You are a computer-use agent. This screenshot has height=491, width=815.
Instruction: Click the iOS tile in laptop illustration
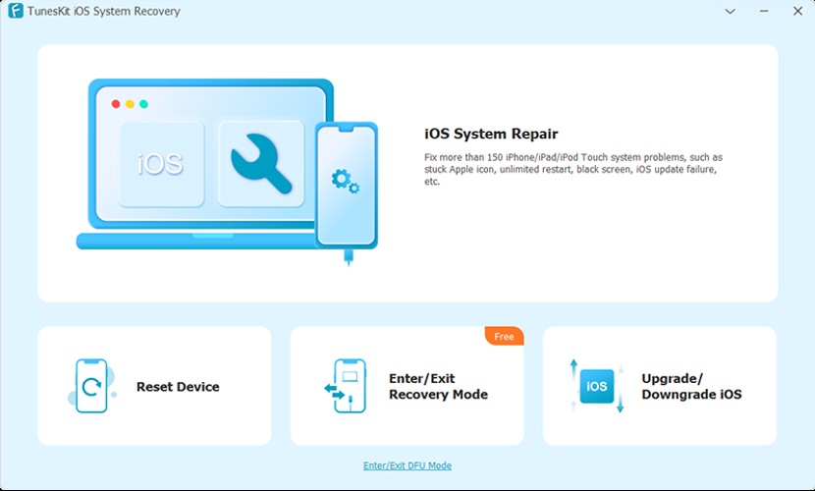click(x=161, y=164)
